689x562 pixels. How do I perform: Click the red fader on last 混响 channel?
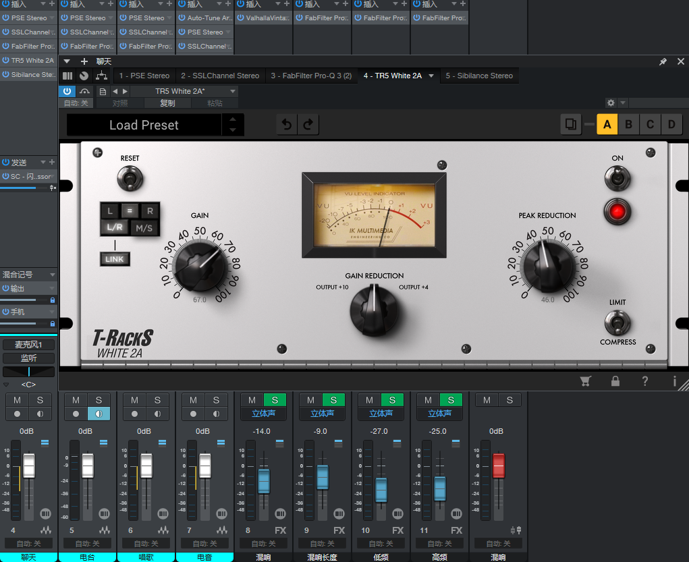point(498,466)
